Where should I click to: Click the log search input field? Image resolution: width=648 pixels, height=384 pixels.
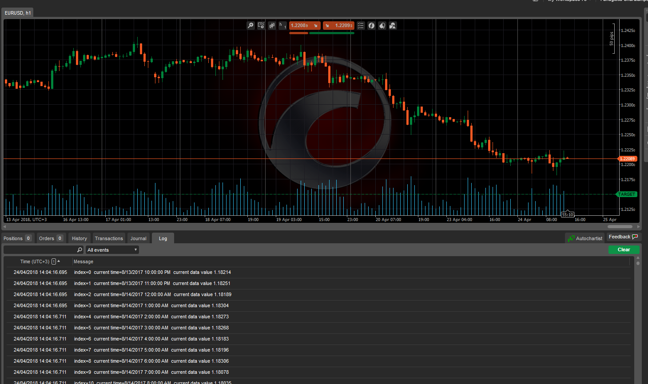point(40,250)
